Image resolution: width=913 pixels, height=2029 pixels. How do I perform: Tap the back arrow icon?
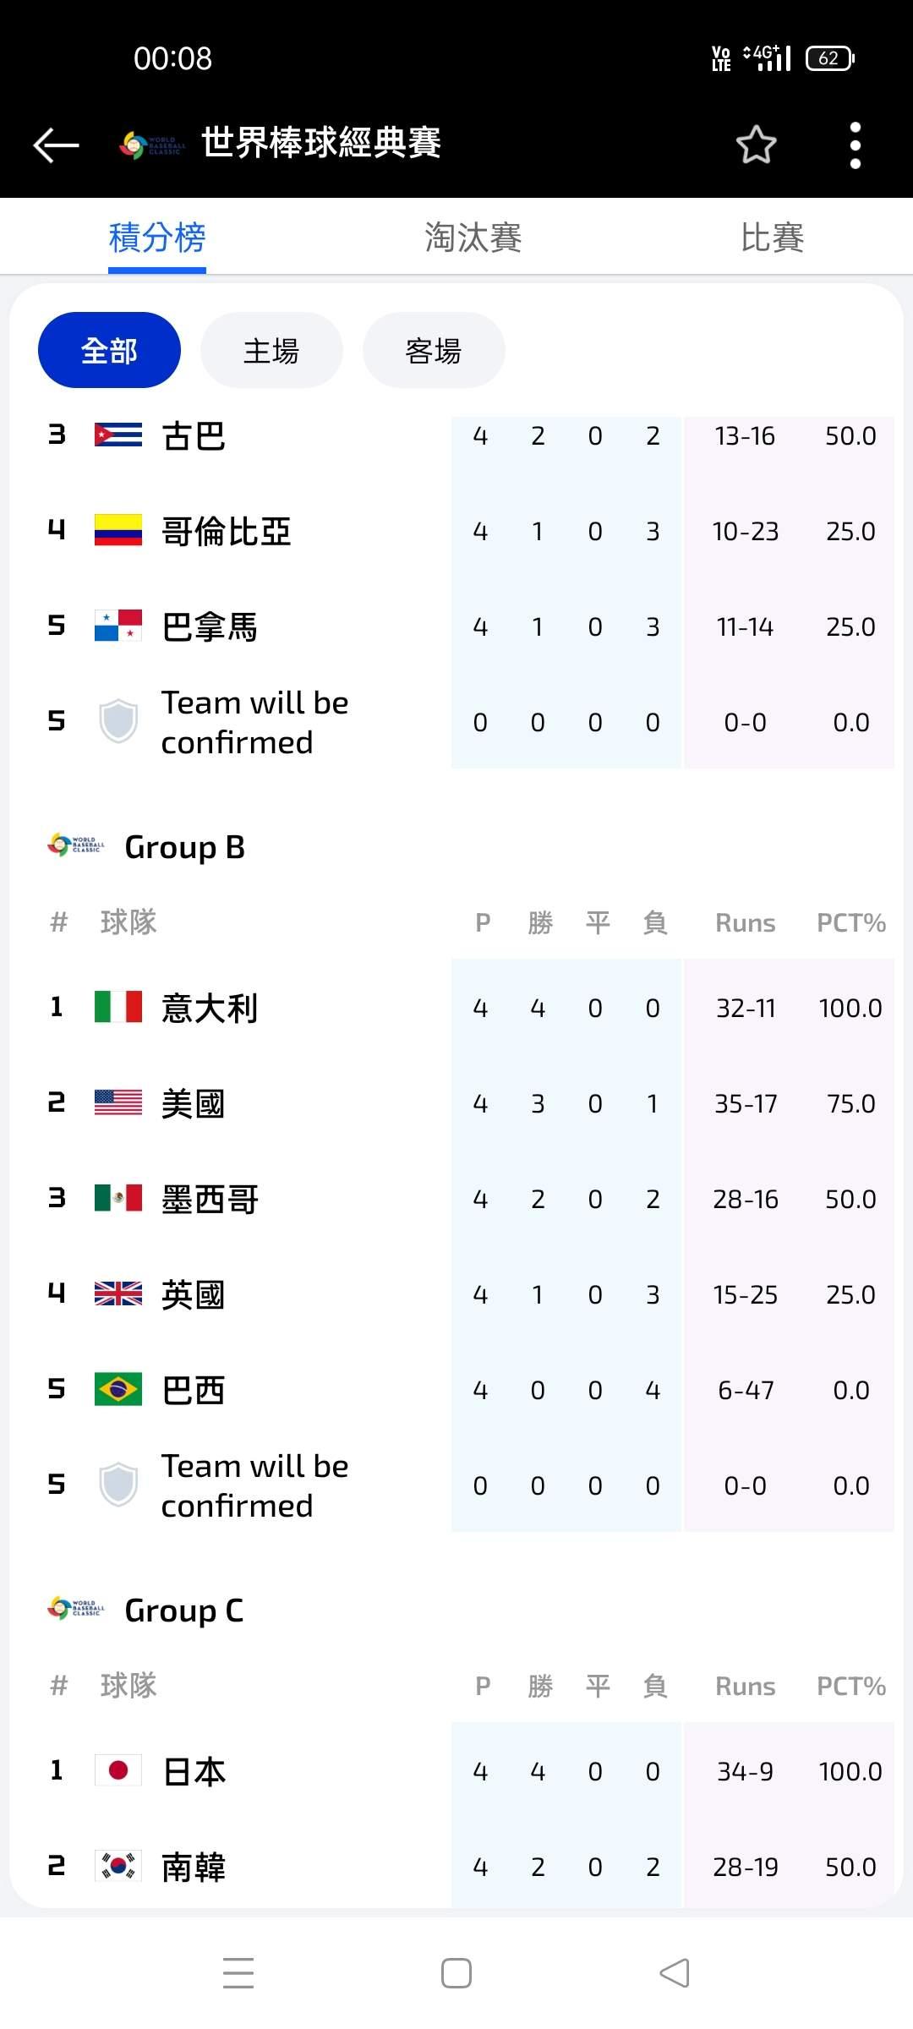(x=56, y=145)
